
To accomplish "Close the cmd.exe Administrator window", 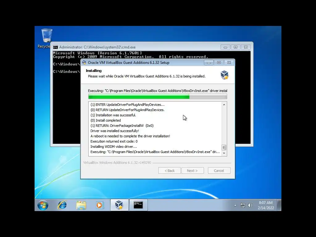I will 246,47.
